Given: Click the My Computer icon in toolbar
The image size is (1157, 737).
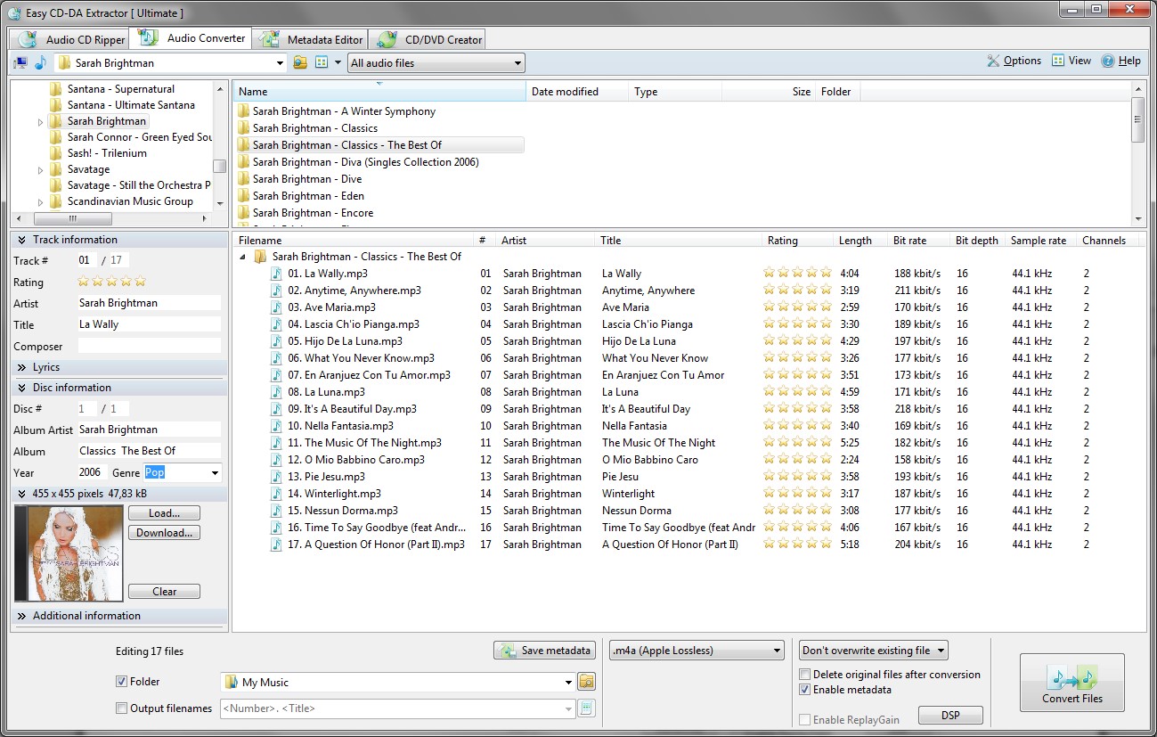Looking at the screenshot, I should coord(20,63).
